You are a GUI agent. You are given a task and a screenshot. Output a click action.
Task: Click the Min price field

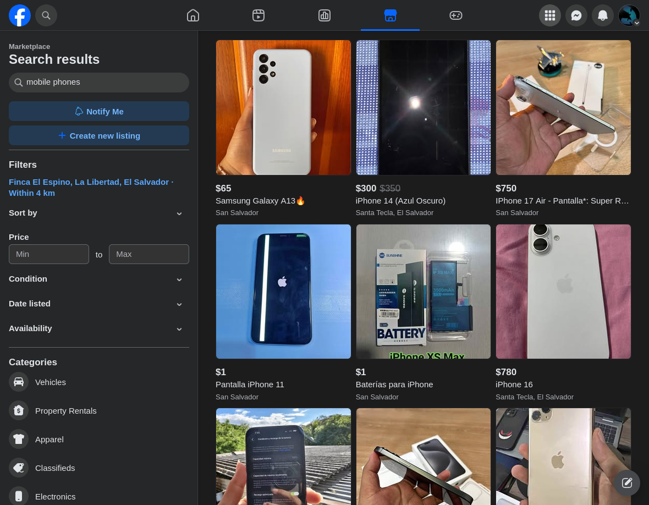[49, 254]
